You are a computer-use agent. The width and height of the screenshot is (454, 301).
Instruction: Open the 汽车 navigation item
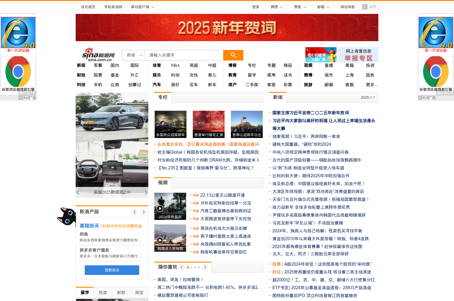click(x=157, y=85)
